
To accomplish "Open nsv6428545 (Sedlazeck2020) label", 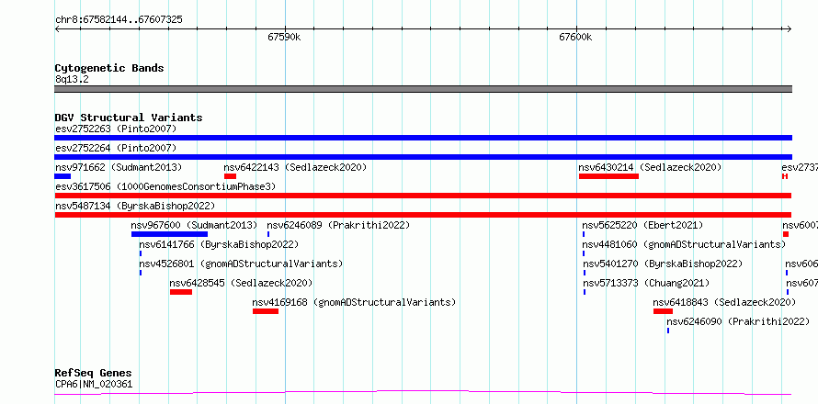I will click(x=241, y=283).
